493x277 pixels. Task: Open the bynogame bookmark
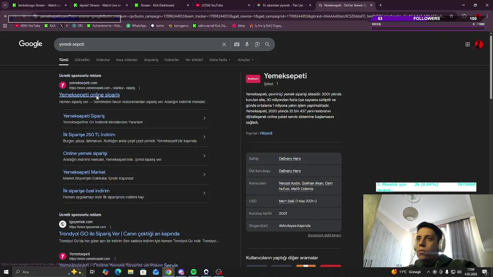(x=179, y=26)
